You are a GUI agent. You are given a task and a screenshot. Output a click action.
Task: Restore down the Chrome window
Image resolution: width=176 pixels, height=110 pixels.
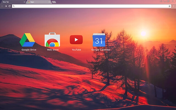click(x=168, y=1)
